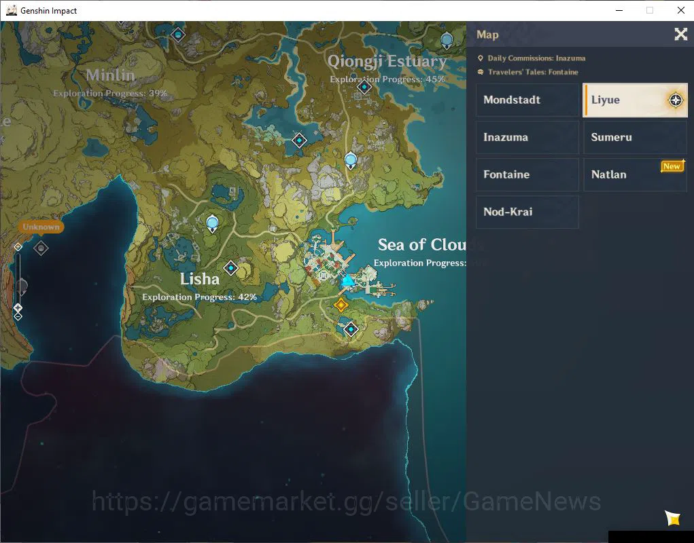This screenshot has width=694, height=543.
Task: Click the 'Daily Commissions: Inazuma' text
Action: tap(536, 58)
